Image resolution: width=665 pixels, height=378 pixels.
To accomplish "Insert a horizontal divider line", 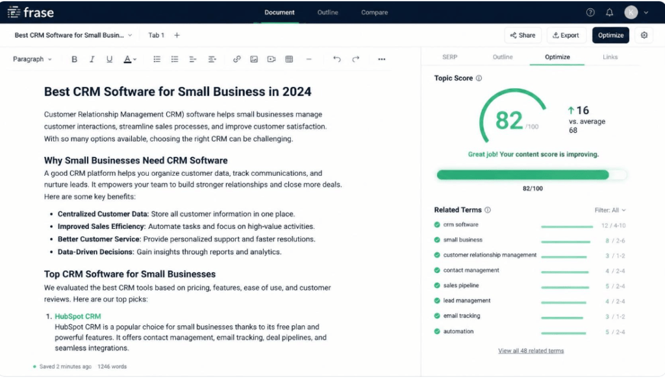I will (x=308, y=59).
